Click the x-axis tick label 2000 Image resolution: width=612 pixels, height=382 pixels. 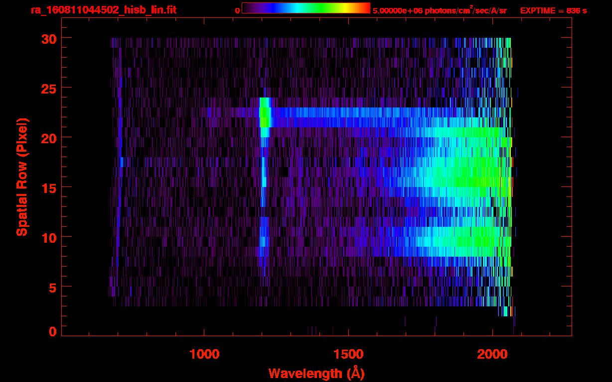(x=492, y=354)
